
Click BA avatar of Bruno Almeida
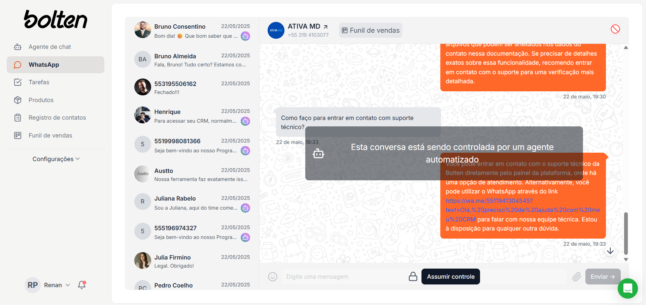[x=142, y=59]
